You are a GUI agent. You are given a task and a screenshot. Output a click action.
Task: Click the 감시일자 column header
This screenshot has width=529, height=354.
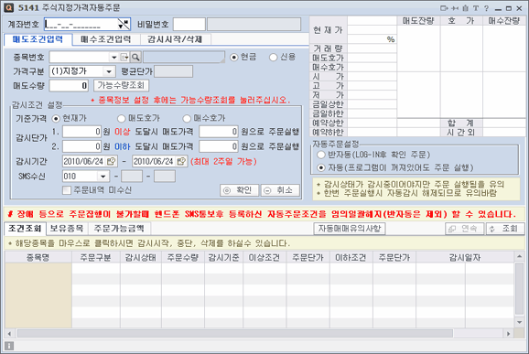click(465, 258)
